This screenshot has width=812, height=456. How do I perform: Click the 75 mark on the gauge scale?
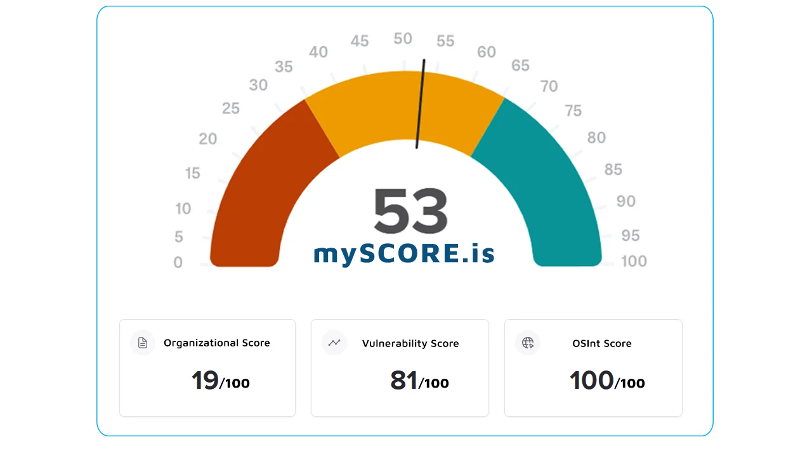(x=573, y=110)
